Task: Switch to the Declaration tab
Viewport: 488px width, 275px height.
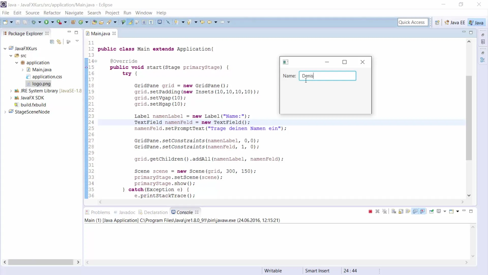Action: tap(153, 212)
